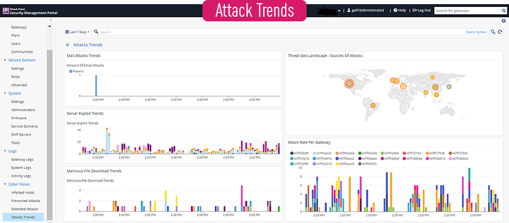The width and height of the screenshot is (509, 223).
Task: Collapse the Logs section
Action: [x=5, y=151]
